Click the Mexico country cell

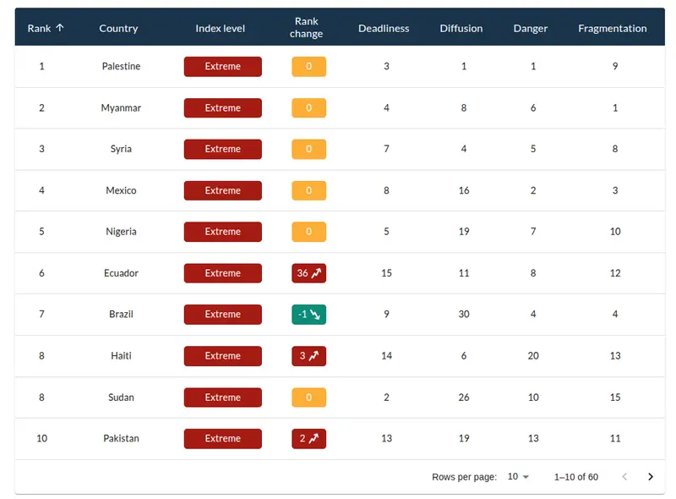click(121, 190)
